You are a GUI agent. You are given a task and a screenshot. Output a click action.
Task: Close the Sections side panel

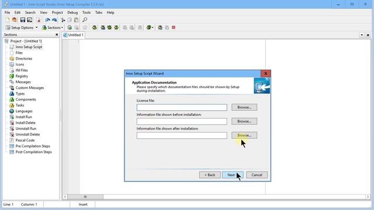pos(57,35)
